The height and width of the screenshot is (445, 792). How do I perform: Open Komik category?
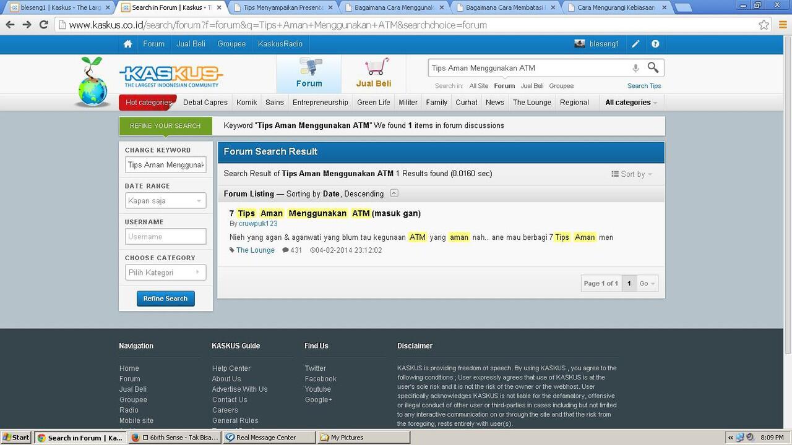(x=247, y=103)
